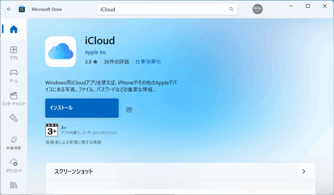Open the Apple Inc. publisher link

96,52
